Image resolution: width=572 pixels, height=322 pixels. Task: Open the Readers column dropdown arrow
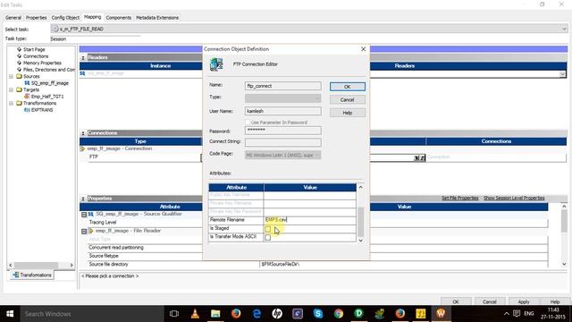(x=562, y=74)
